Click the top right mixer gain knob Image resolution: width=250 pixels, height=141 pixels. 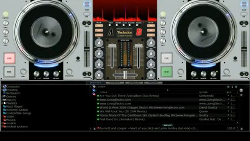point(151,43)
